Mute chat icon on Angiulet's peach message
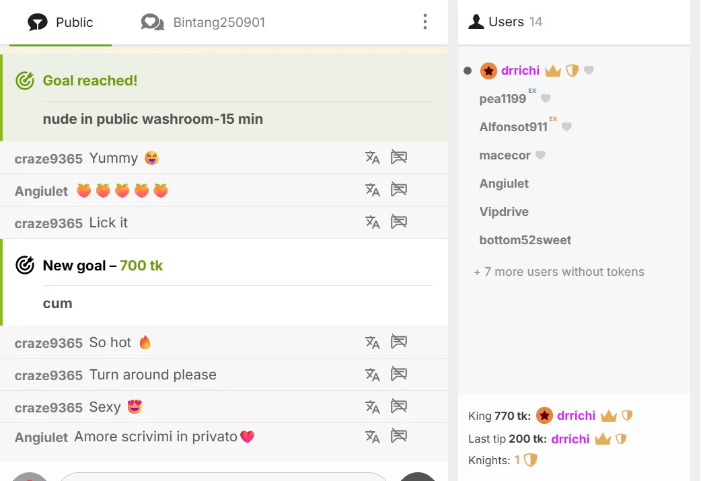Screen dimensions: 701x481 tap(398, 190)
